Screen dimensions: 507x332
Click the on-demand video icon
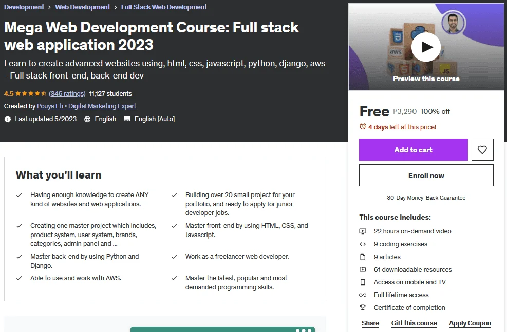363,231
